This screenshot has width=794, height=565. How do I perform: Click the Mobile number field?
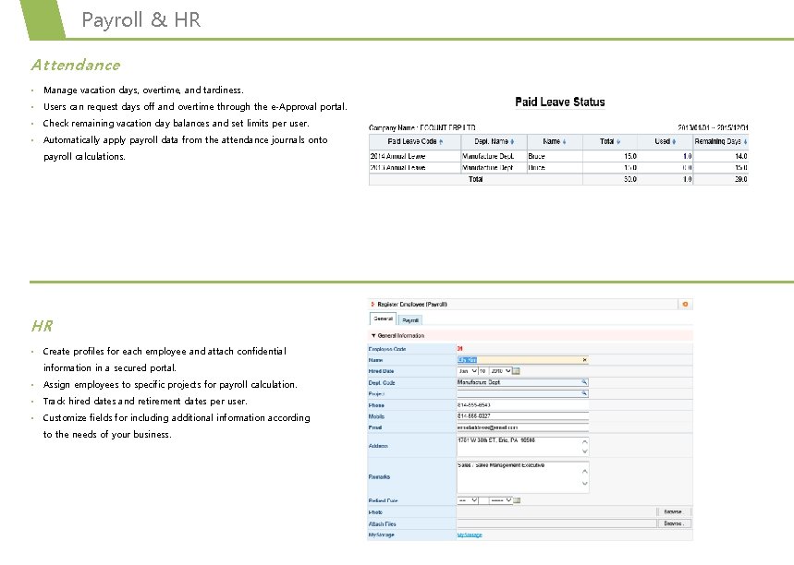(x=522, y=415)
